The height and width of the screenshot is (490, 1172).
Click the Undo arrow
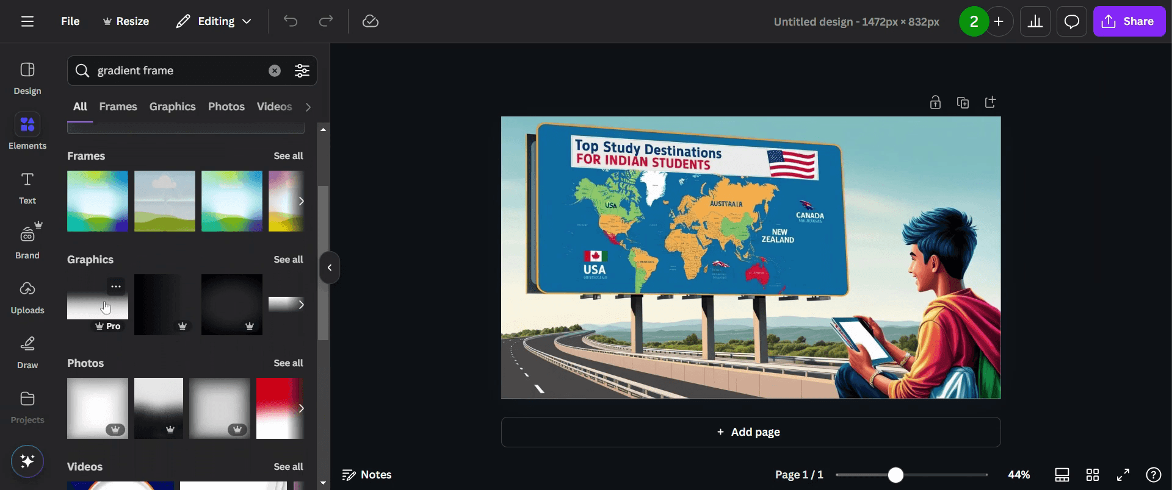pyautogui.click(x=291, y=21)
